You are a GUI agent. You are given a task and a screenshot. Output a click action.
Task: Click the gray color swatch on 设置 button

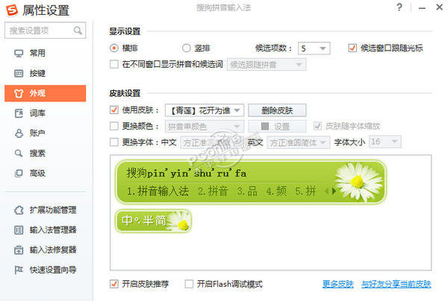(265, 126)
